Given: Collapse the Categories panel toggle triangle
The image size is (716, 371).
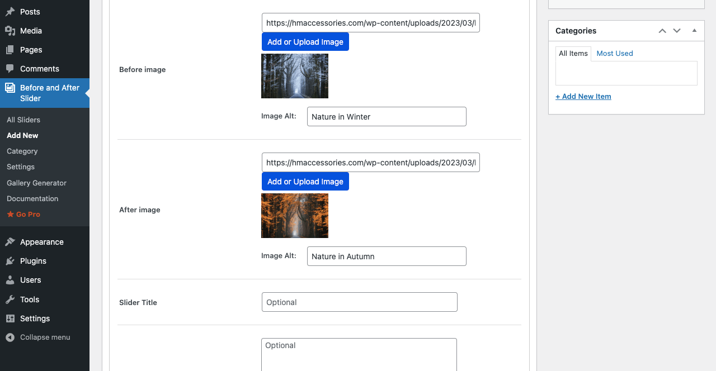Looking at the screenshot, I should (x=694, y=31).
